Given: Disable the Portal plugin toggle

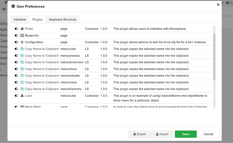Looking at the screenshot, I should (17, 29).
